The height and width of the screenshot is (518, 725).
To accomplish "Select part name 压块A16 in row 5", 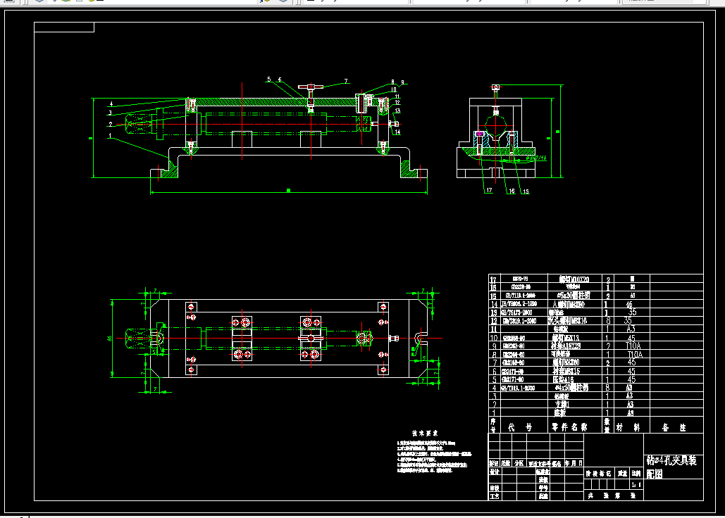I will point(563,379).
